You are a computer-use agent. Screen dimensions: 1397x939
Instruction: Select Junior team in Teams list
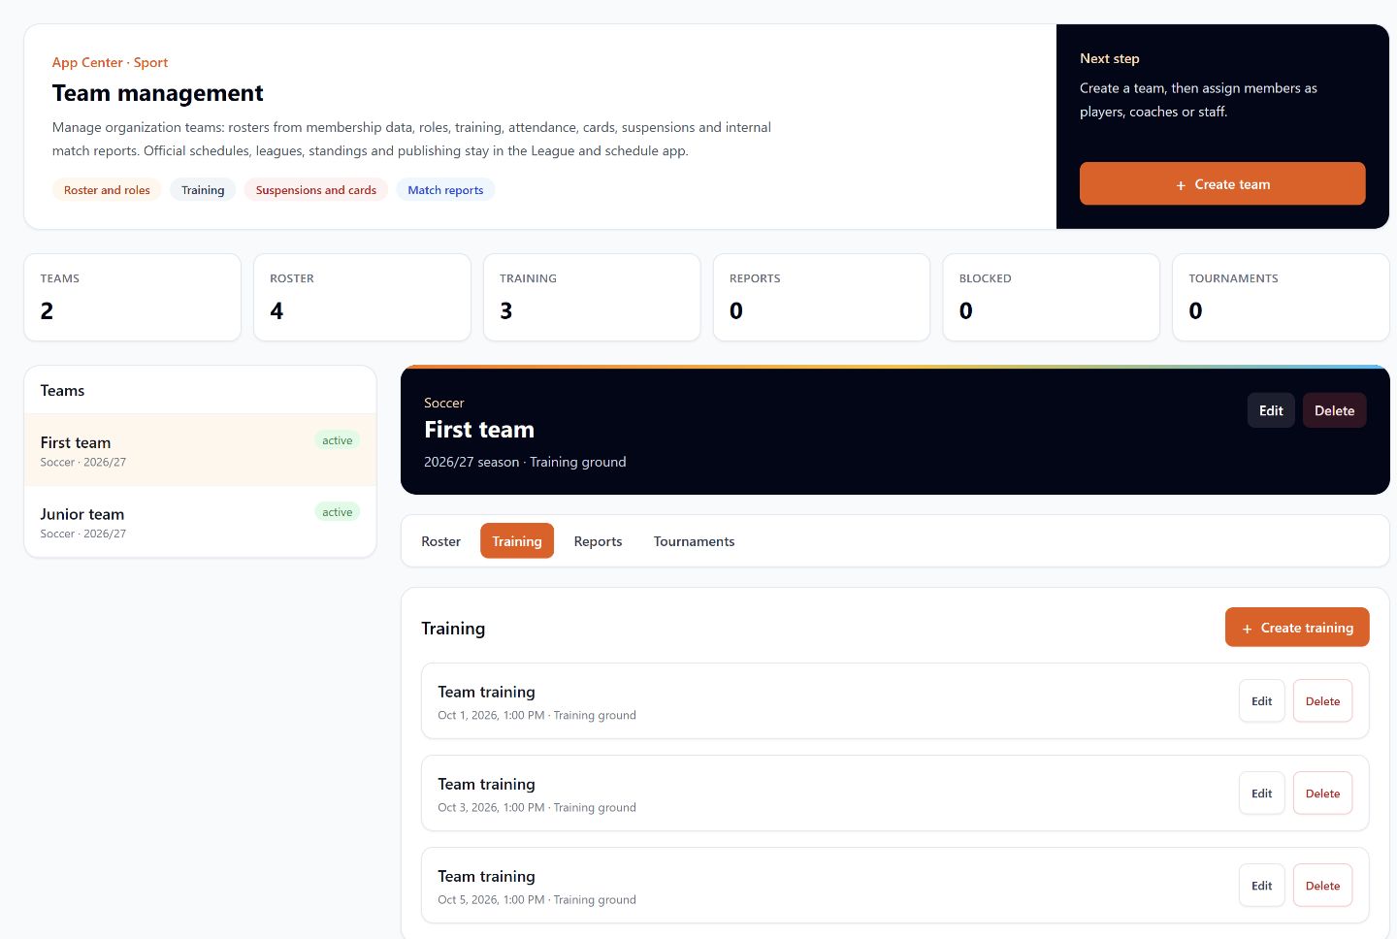pyautogui.click(x=200, y=522)
